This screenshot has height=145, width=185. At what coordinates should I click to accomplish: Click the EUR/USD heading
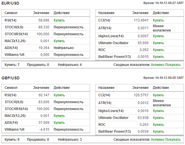[10, 3]
